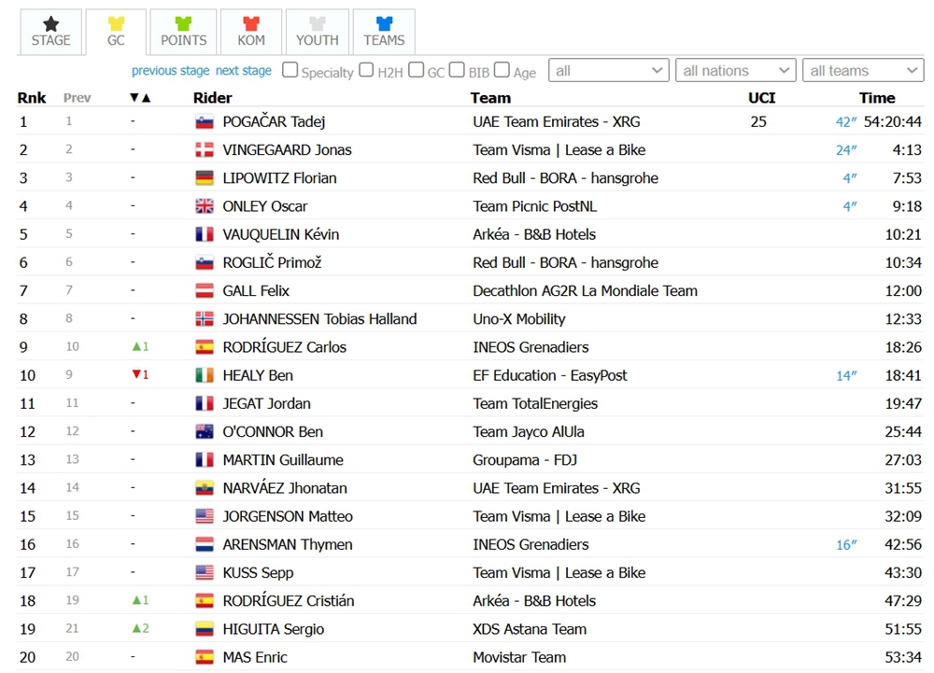Enable the Specialty checkbox
The width and height of the screenshot is (934, 673).
[290, 70]
